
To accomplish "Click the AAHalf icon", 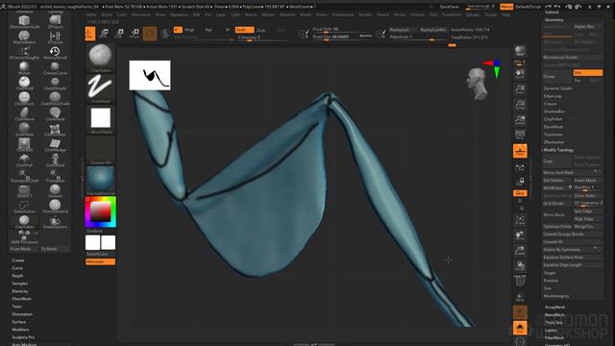I will click(520, 120).
